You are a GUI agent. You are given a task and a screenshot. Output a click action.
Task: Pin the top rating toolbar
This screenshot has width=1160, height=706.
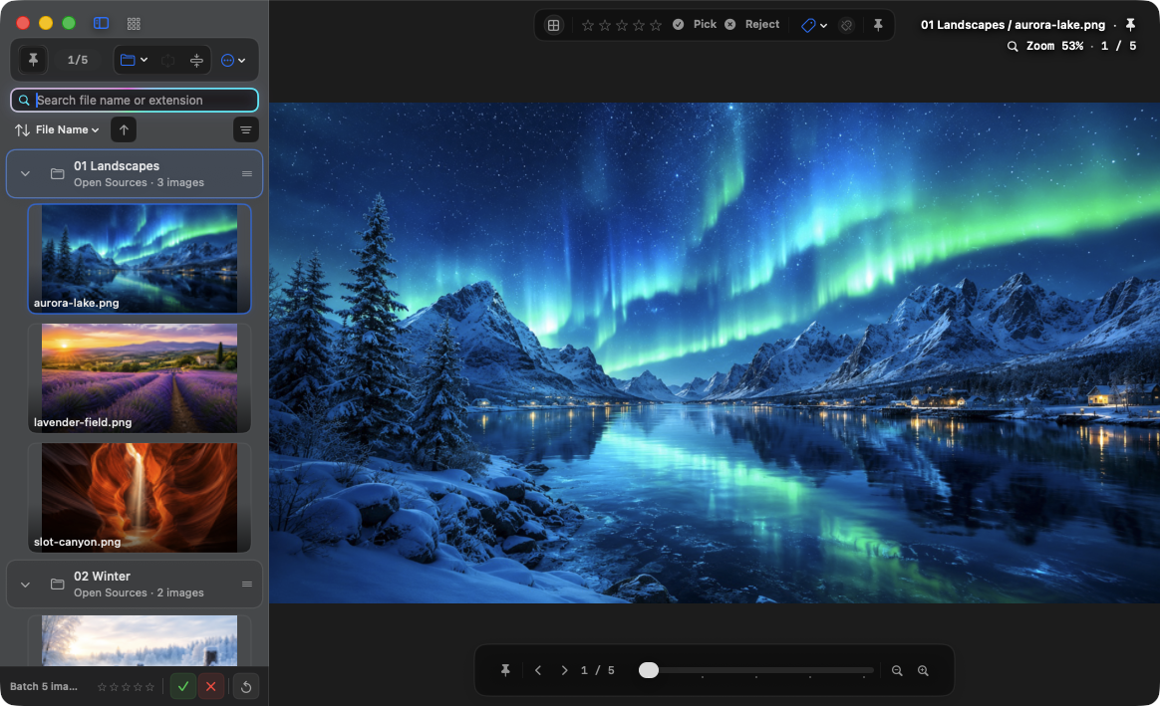coord(878,25)
